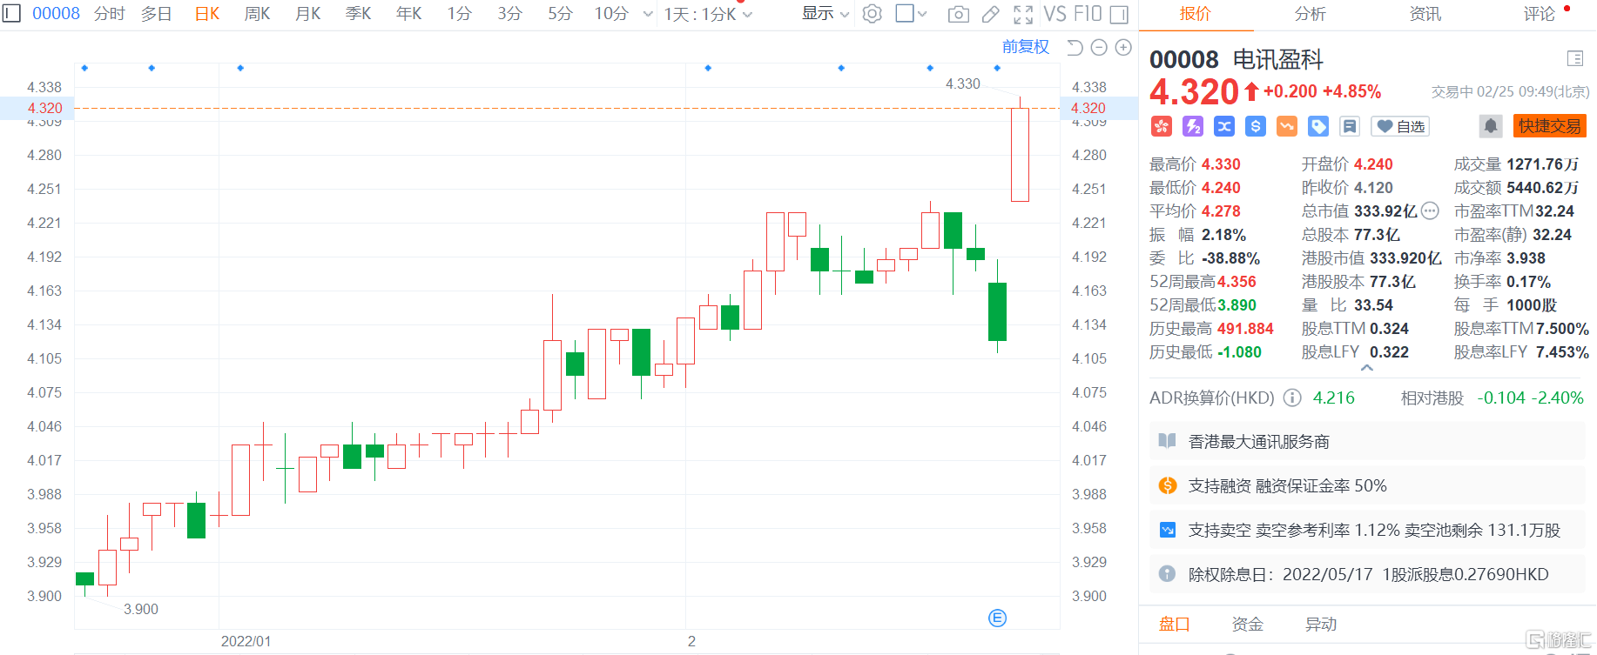Select the 周K chart tab
This screenshot has height=655, width=1597.
(x=257, y=14)
